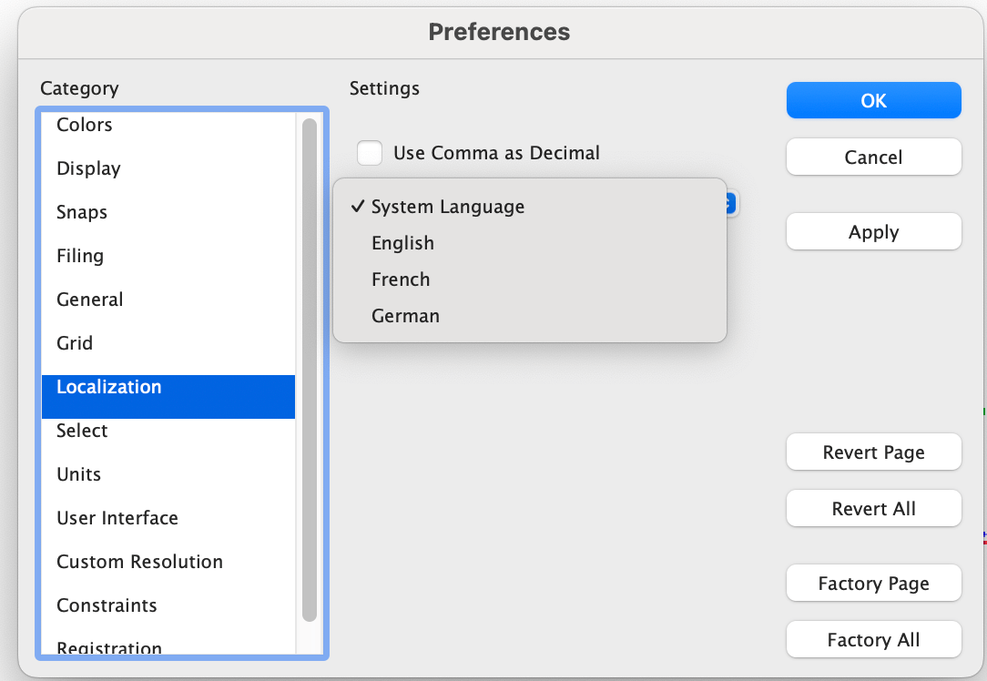Apply the preference changes
This screenshot has width=987, height=681.
tap(873, 232)
